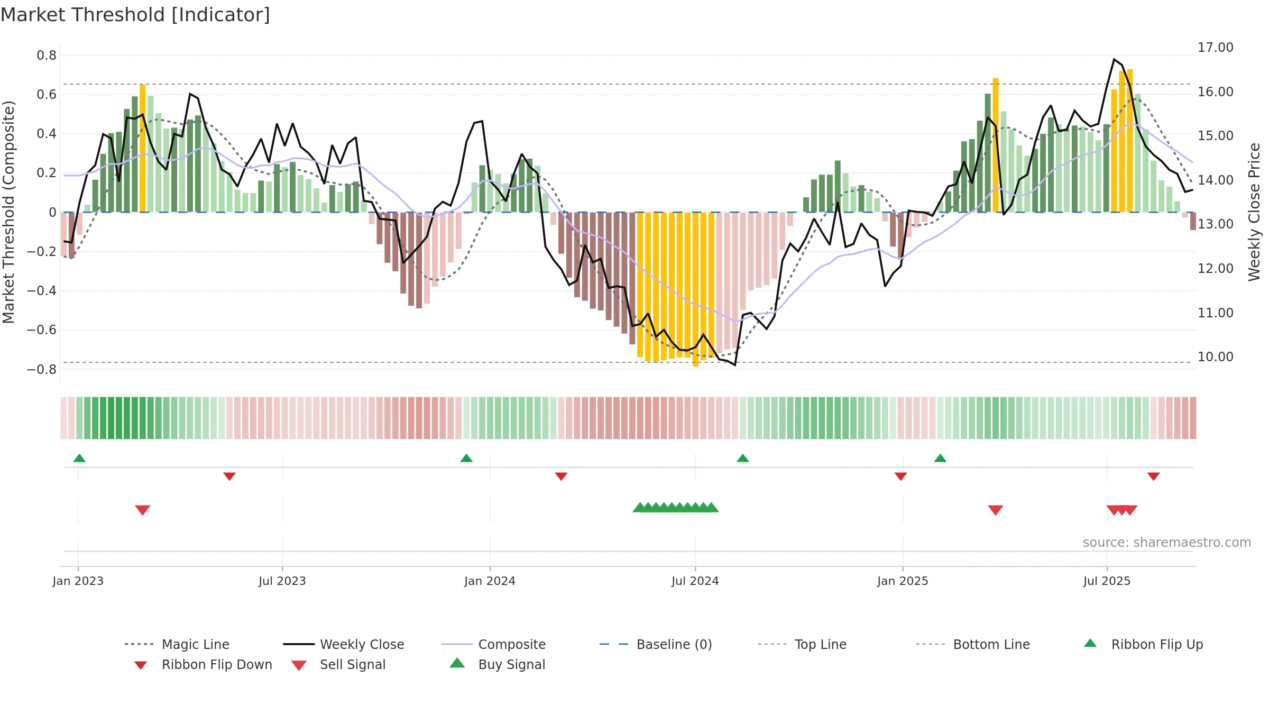This screenshot has width=1269, height=714.
Task: Click the Ribbon Flip Down marker near May 2023
Action: point(229,477)
